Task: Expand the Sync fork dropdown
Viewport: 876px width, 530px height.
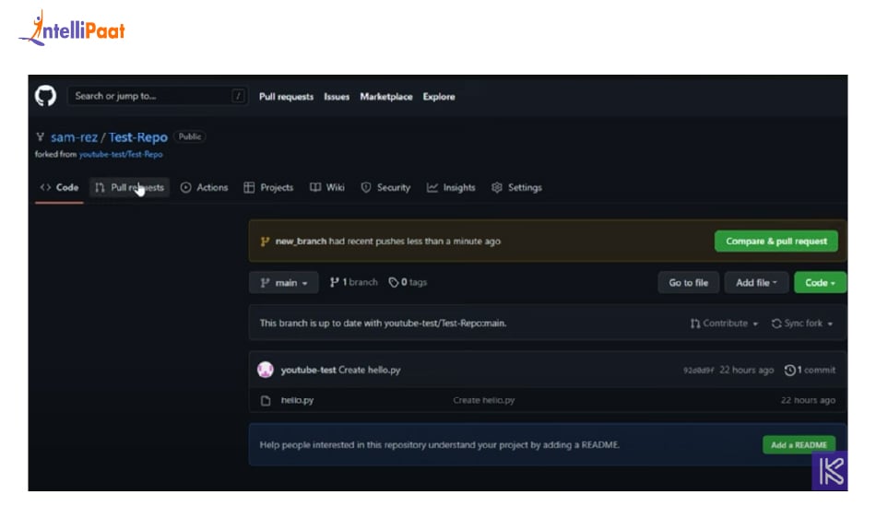Action: click(x=802, y=324)
